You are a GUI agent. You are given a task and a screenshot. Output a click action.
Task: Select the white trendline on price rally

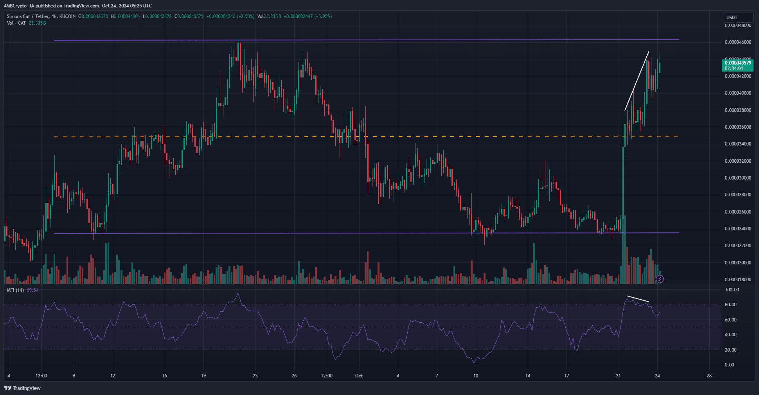(x=637, y=81)
